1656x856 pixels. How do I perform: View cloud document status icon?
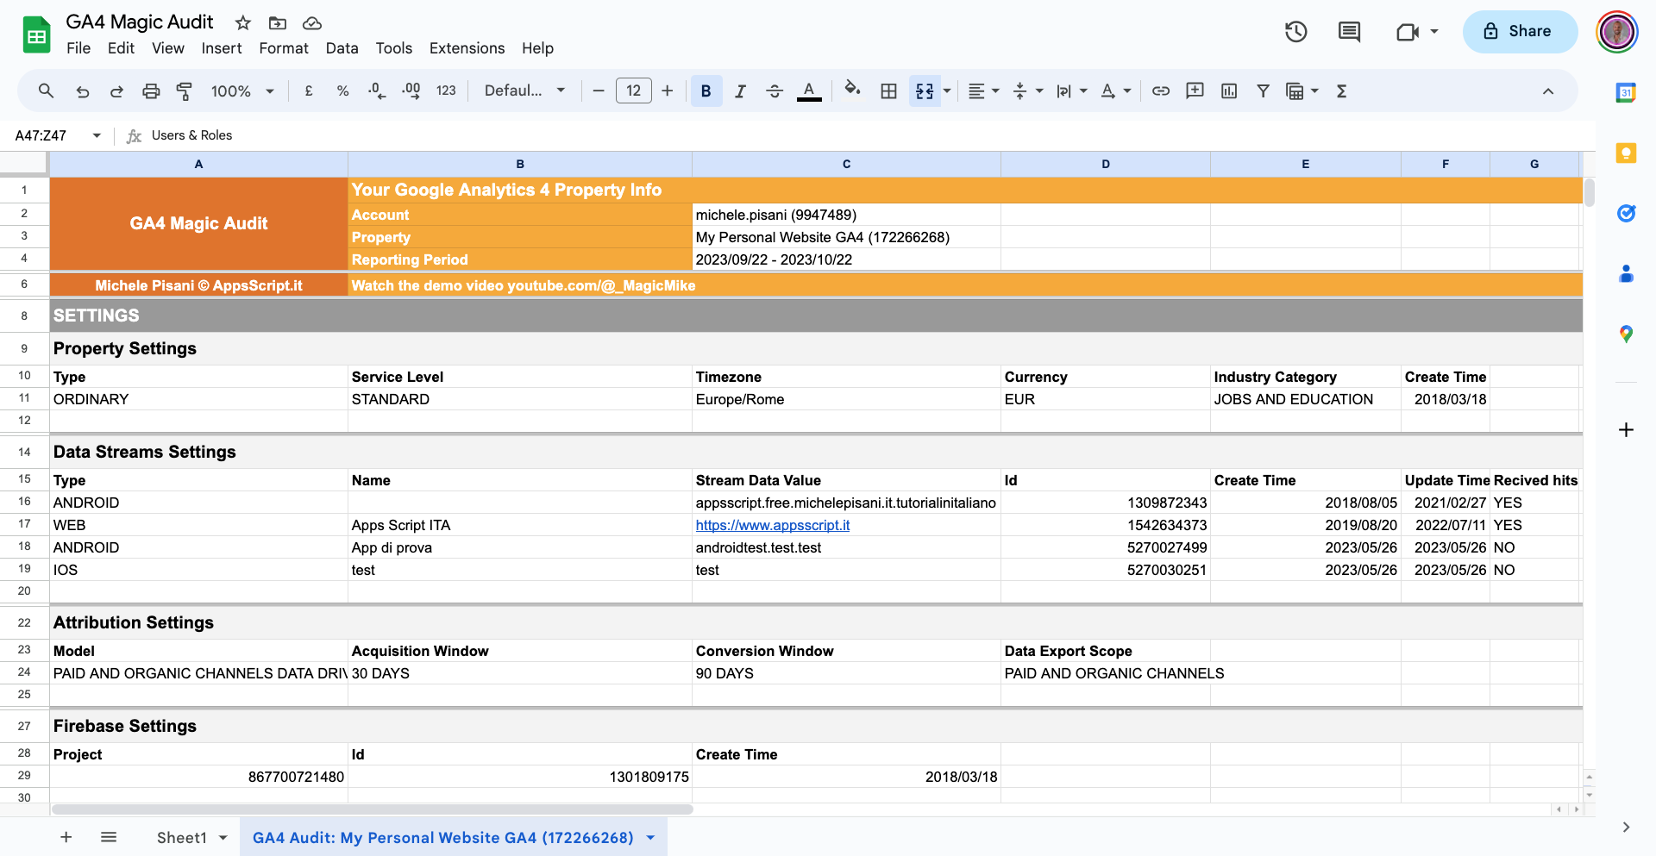(312, 23)
